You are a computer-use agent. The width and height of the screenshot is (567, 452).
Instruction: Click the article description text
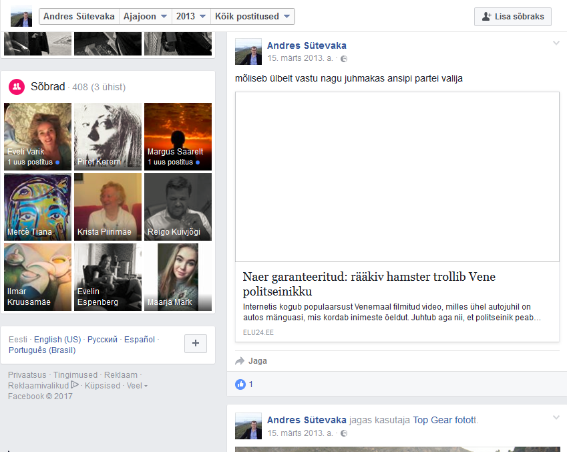click(x=392, y=312)
